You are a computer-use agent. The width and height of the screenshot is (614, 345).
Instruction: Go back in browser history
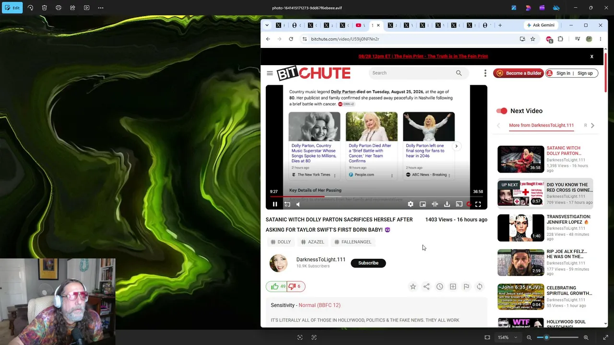(x=268, y=39)
